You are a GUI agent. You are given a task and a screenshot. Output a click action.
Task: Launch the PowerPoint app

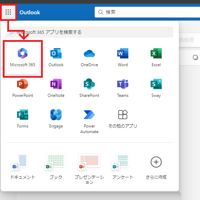coord(23,88)
